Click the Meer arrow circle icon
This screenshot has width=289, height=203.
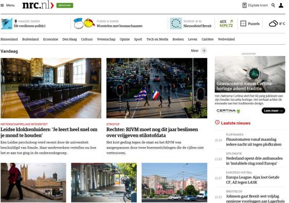[x=204, y=51]
